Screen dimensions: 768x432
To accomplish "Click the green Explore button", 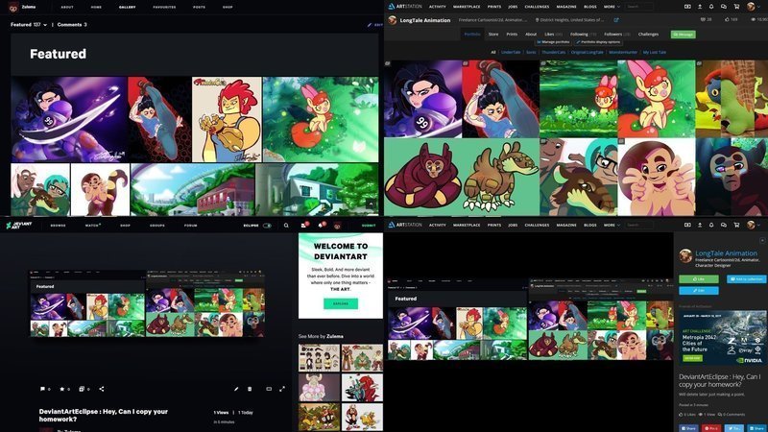I will [340, 303].
